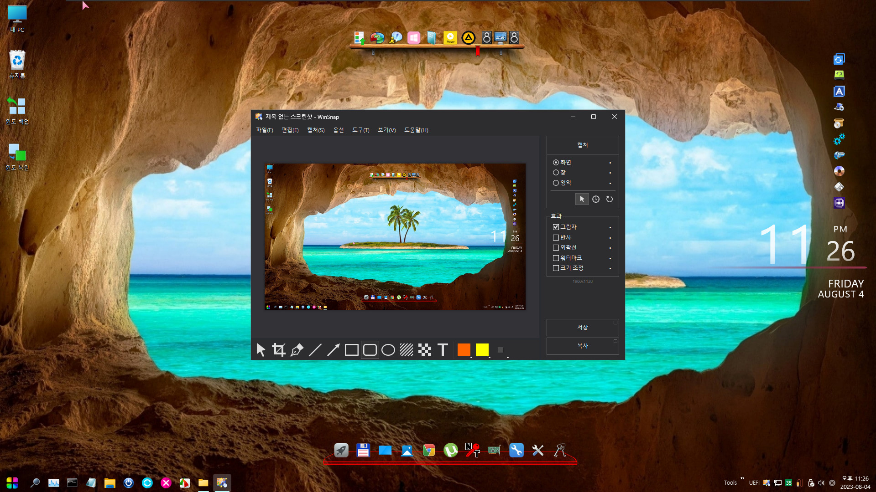Viewport: 876px width, 492px height.
Task: Uncheck the 그림자 shadow effect
Action: [556, 227]
